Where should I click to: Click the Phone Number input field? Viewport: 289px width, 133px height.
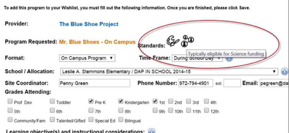pos(195,83)
